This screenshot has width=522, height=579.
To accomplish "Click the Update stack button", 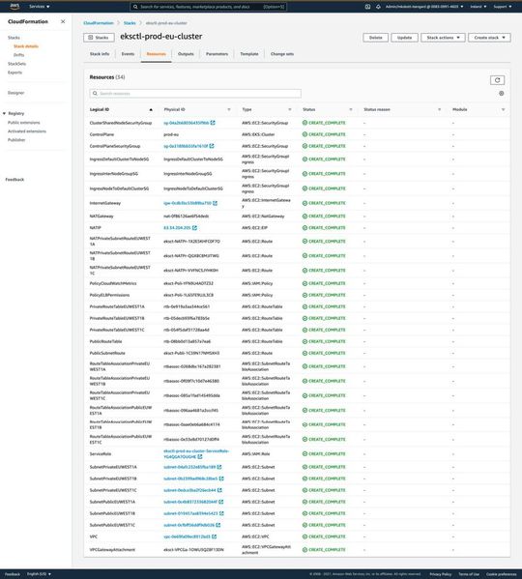I will (x=404, y=38).
